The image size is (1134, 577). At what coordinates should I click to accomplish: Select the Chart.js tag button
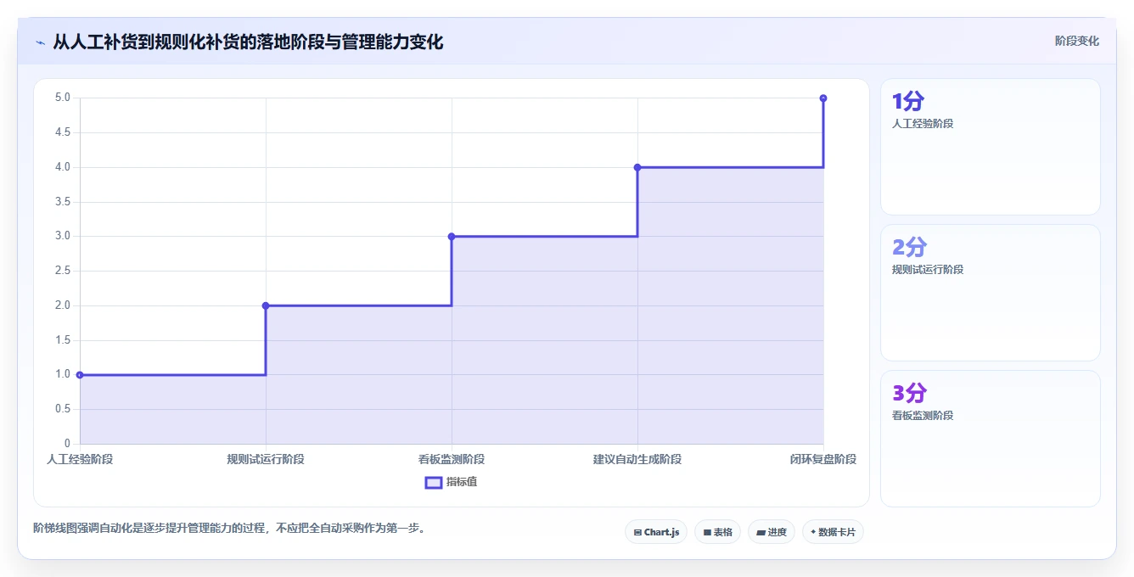655,532
